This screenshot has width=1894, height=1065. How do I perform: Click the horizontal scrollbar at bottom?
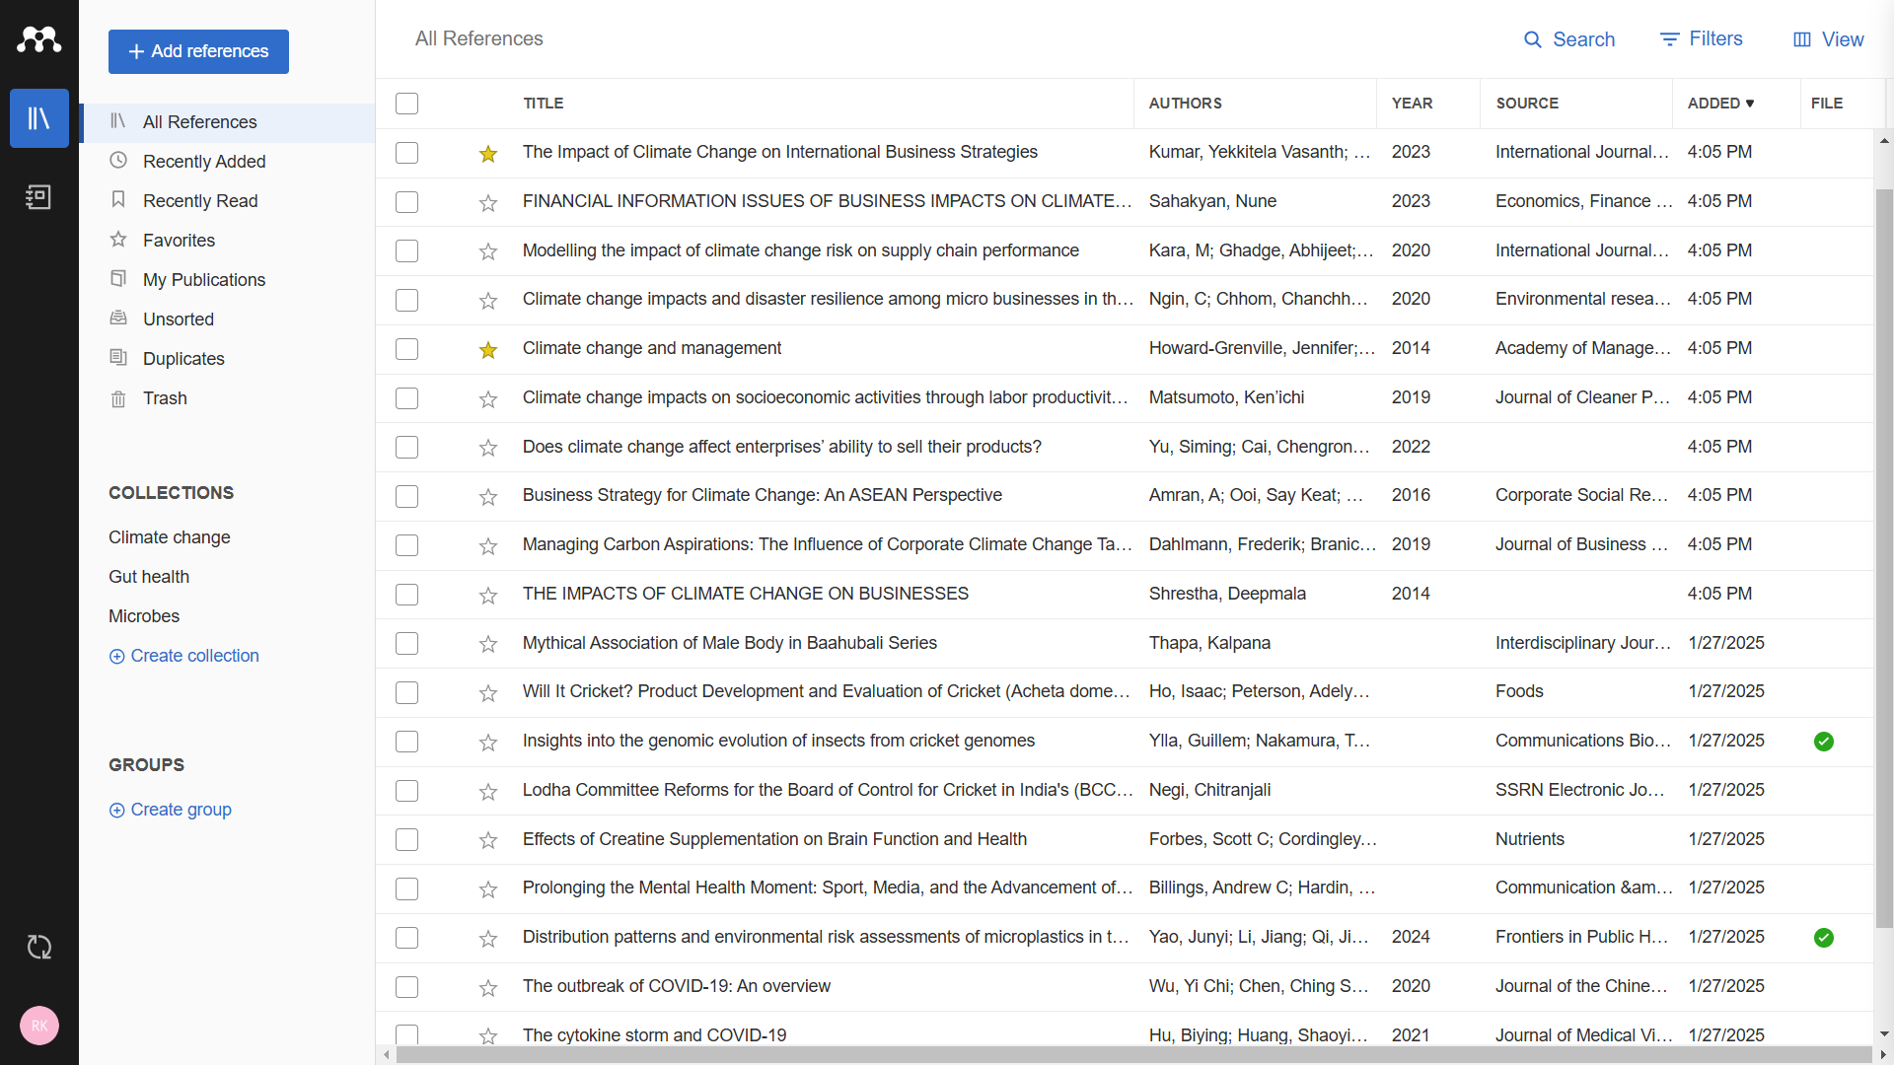[1132, 1055]
